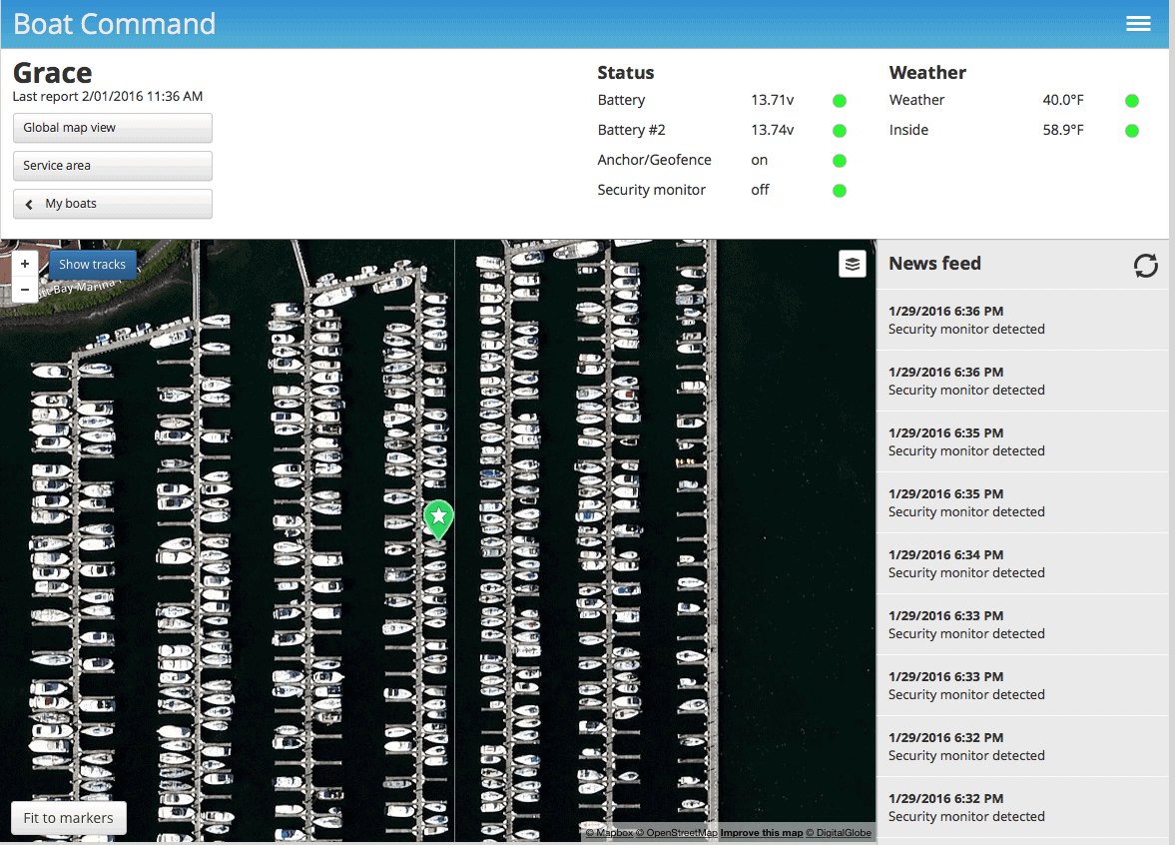The height and width of the screenshot is (845, 1175).
Task: Toggle the Anchor/Geofence status dot
Action: click(839, 160)
